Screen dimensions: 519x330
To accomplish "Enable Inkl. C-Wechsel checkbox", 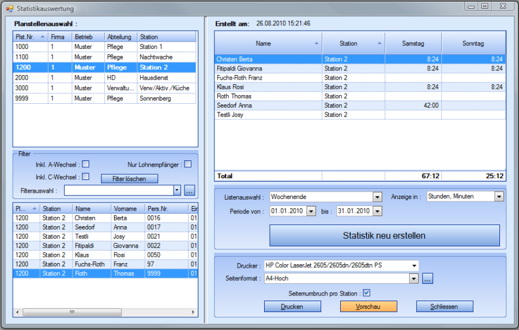I will 85,177.
